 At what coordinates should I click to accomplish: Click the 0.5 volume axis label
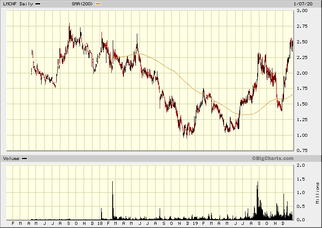pos(301,206)
